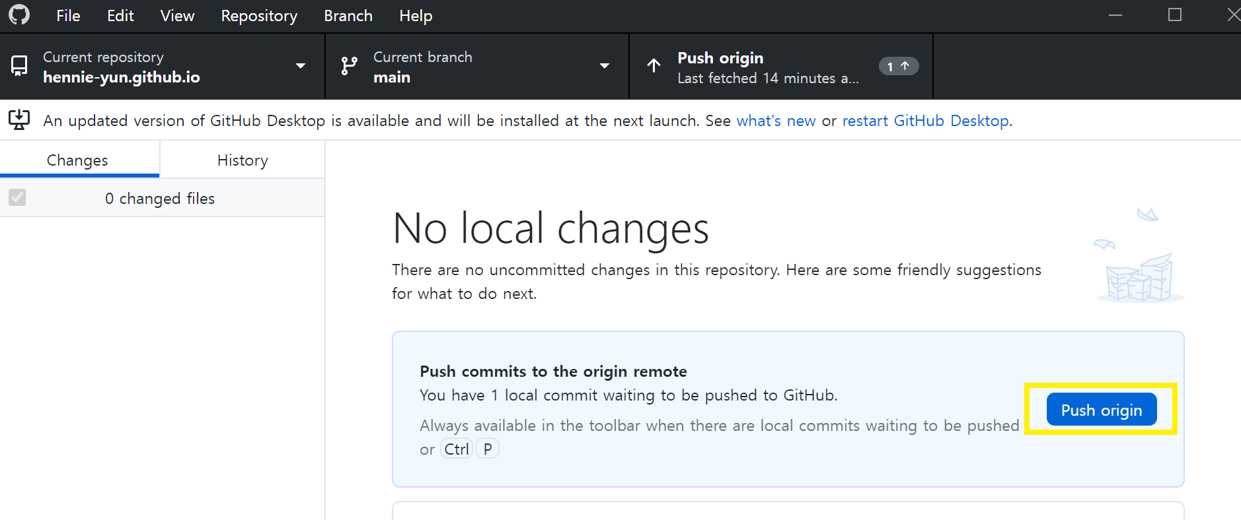This screenshot has width=1241, height=520.
Task: Toggle the select-all changed files checkbox
Action: [17, 197]
